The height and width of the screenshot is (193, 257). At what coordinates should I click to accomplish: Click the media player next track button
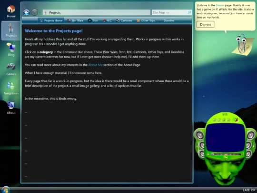click(228, 120)
